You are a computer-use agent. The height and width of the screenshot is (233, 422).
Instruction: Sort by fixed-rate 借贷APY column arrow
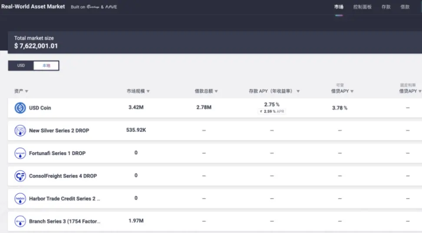point(420,91)
